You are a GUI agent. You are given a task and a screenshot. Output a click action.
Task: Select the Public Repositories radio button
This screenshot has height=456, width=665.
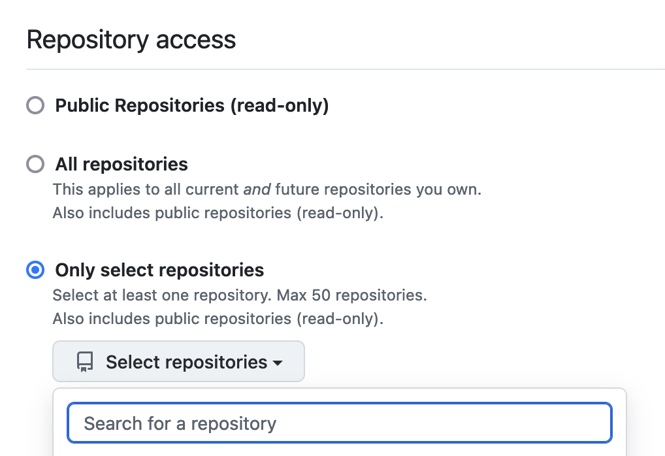point(35,105)
